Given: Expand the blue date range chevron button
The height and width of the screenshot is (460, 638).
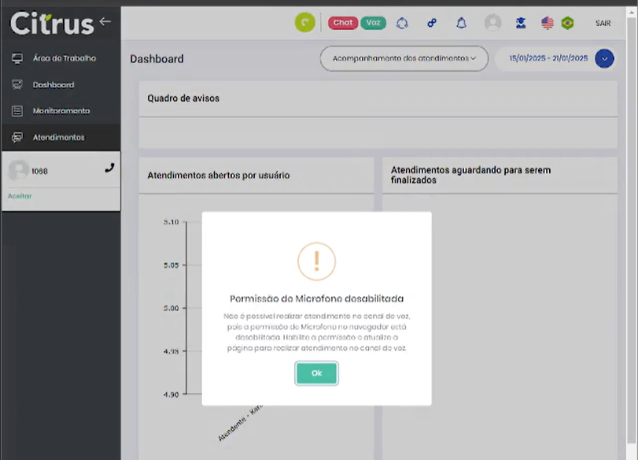Looking at the screenshot, I should (x=604, y=58).
